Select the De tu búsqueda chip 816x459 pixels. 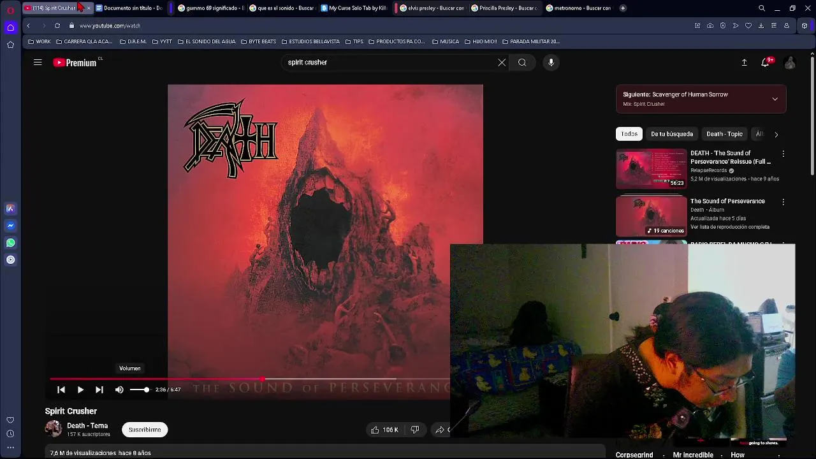tap(672, 134)
